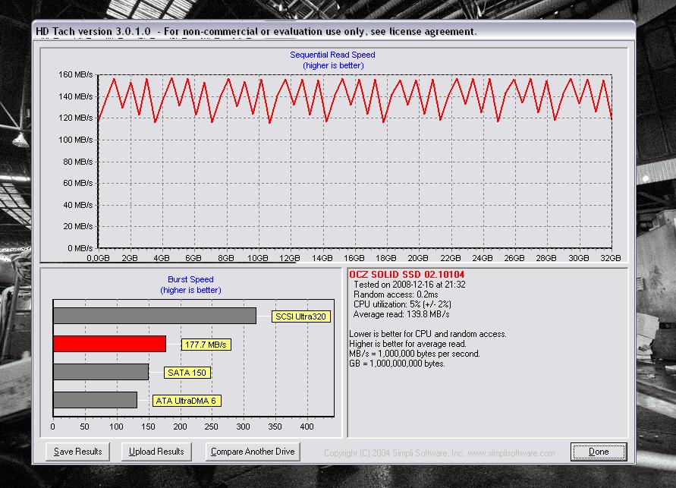
Task: Click 'GB = 1,000,000,000 bytes' line
Action: coord(397,364)
